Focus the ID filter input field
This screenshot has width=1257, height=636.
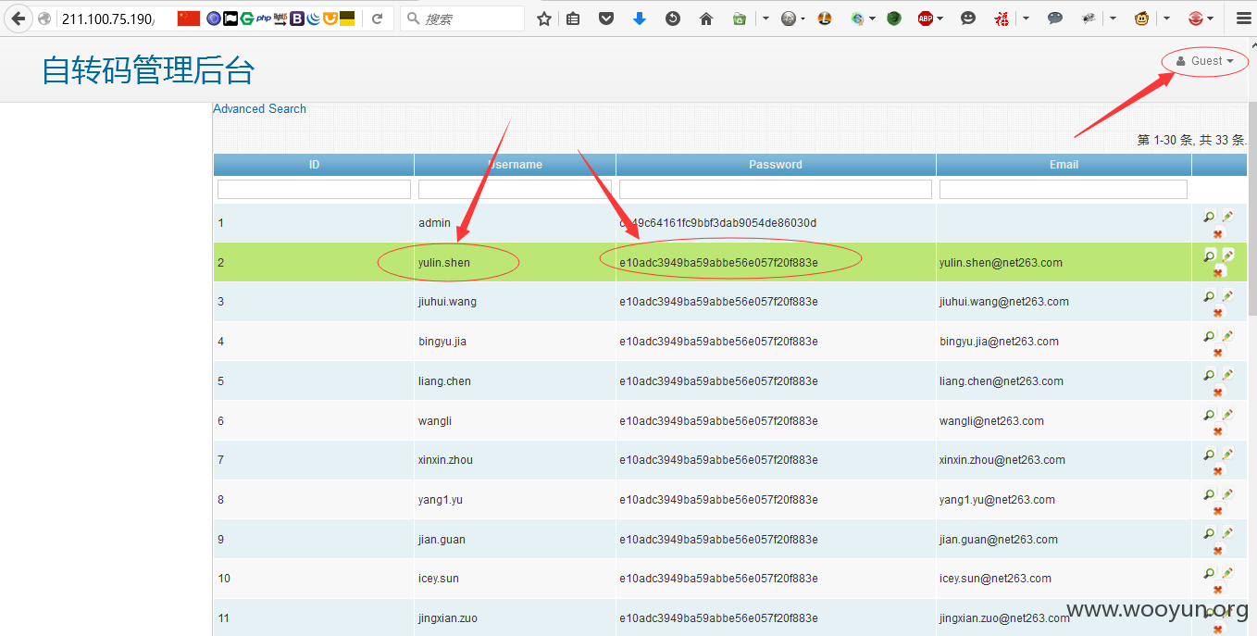point(314,189)
